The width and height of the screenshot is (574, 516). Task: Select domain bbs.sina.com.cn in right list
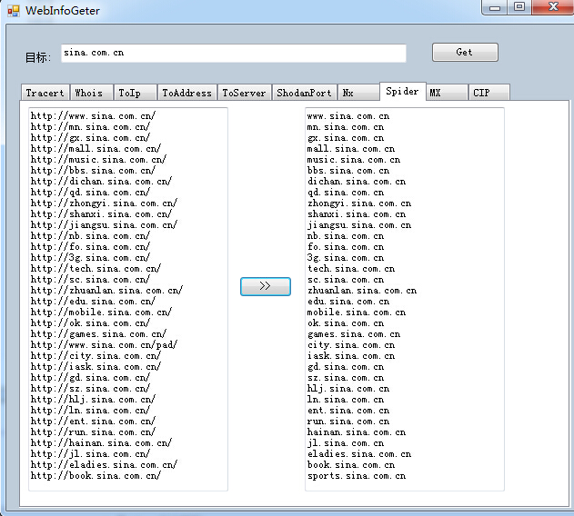[348, 171]
